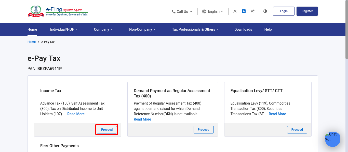Screen dimensions: 348x152
Task: Expand the Company menu
Action: click(x=103, y=29)
